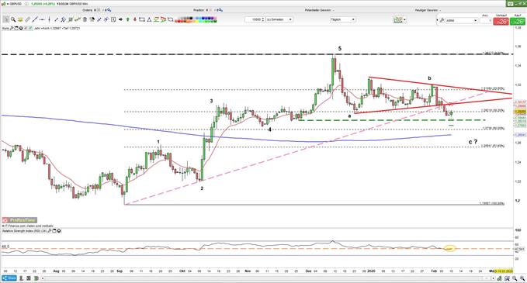Select the cursor pointer tool
The image size is (527, 283).
(5, 19)
